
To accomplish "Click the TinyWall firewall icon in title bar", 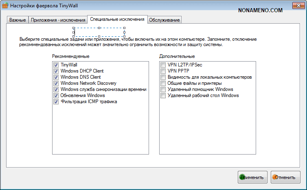I will (x=5, y=5).
